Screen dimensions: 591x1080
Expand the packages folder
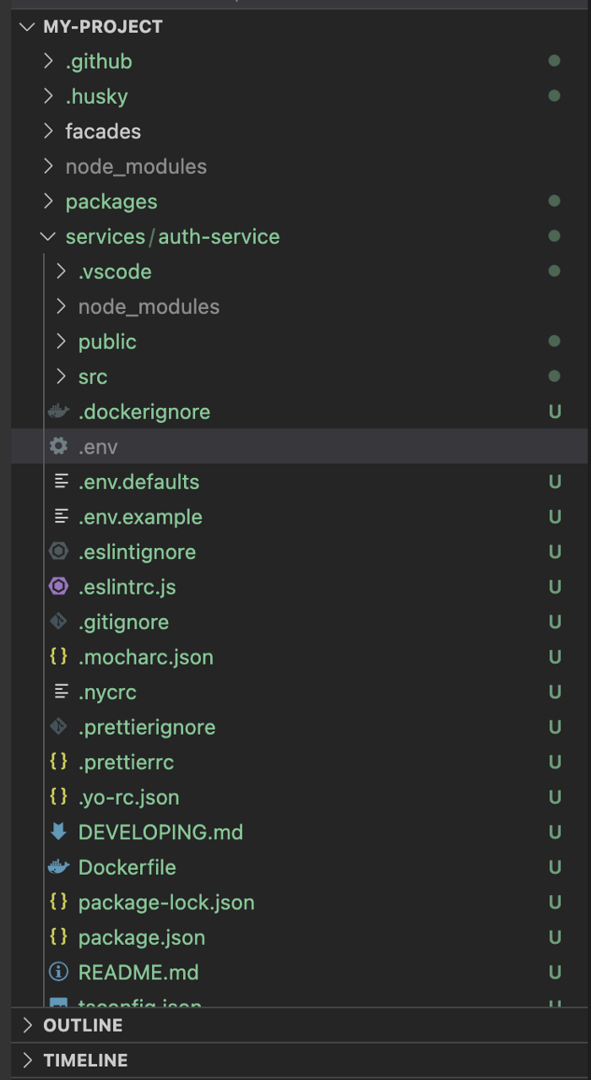pyautogui.click(x=111, y=202)
